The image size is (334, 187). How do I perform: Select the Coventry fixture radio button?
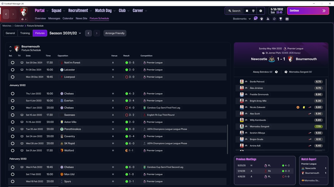click(x=13, y=136)
